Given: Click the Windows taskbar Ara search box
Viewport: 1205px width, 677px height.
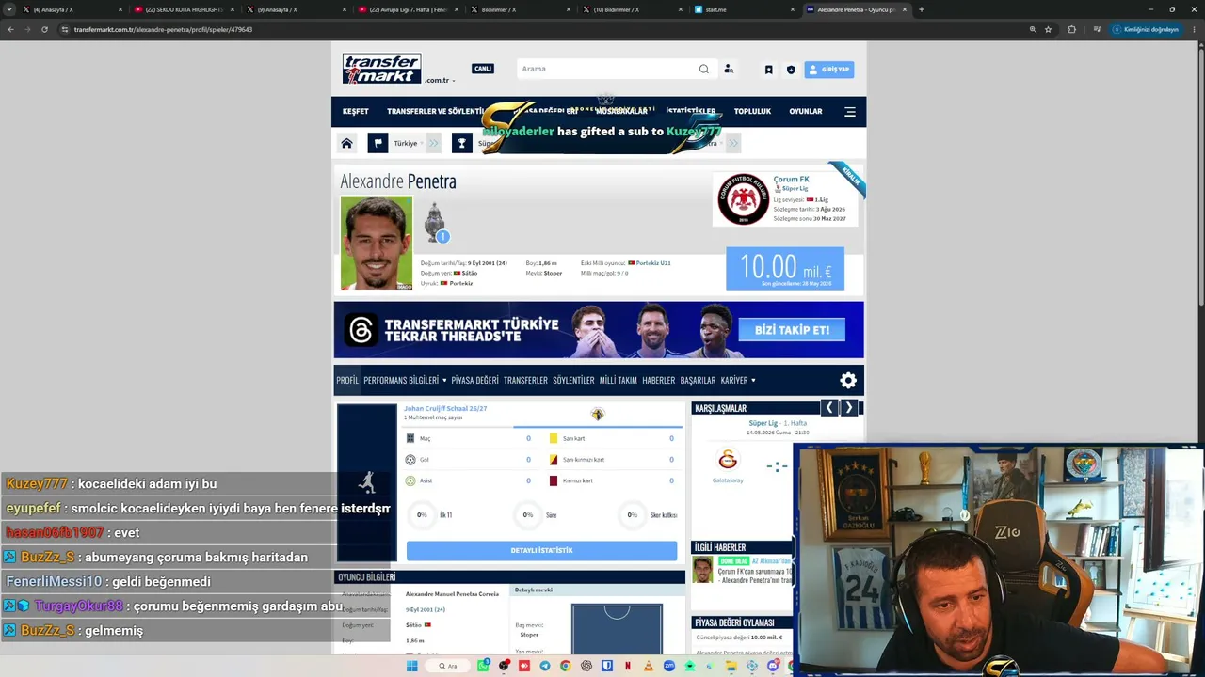Looking at the screenshot, I should pyautogui.click(x=448, y=666).
